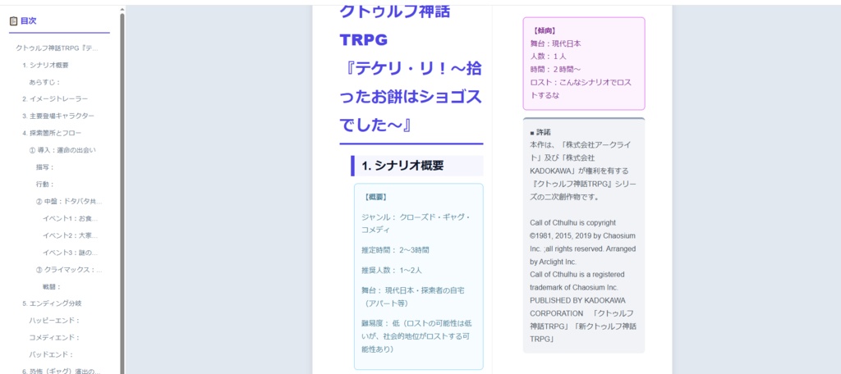Click the 行動： sidebar entry

[45, 185]
